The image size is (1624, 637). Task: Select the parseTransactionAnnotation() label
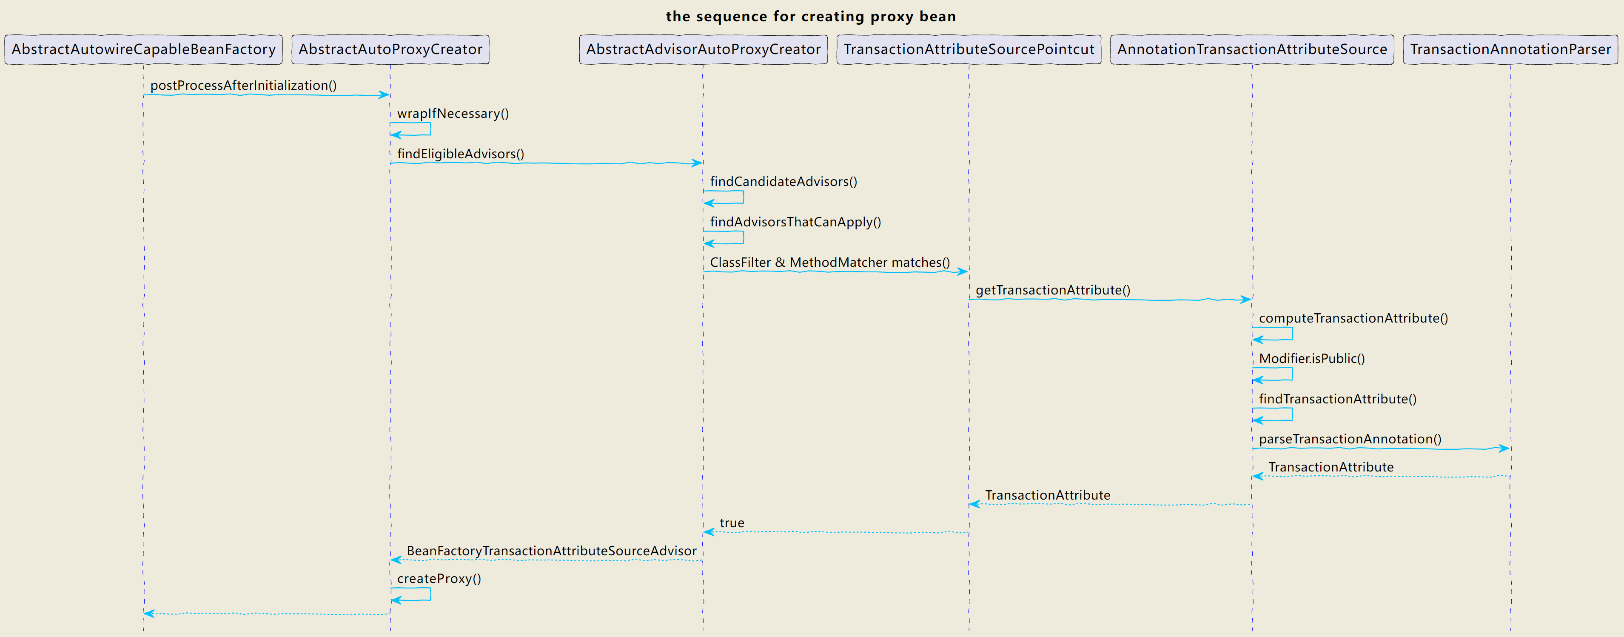(x=1350, y=439)
